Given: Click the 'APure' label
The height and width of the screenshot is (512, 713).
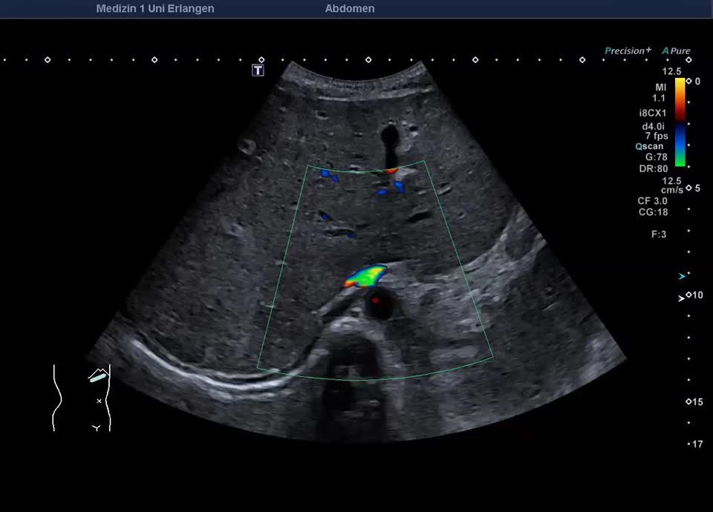Looking at the screenshot, I should (x=676, y=51).
